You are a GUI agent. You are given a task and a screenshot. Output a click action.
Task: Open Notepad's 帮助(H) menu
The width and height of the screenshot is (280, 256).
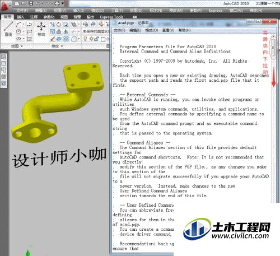pos(184,30)
